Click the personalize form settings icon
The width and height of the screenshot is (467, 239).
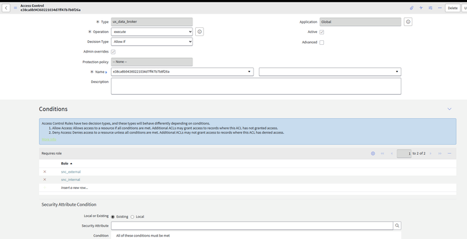tap(431, 8)
